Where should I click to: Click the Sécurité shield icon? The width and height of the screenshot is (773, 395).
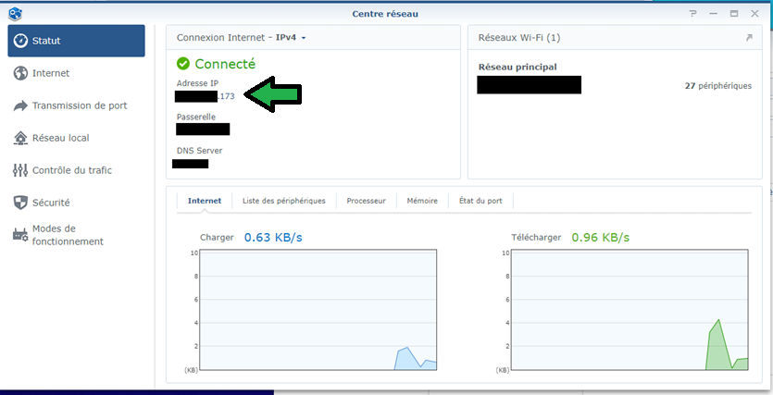[x=20, y=203]
